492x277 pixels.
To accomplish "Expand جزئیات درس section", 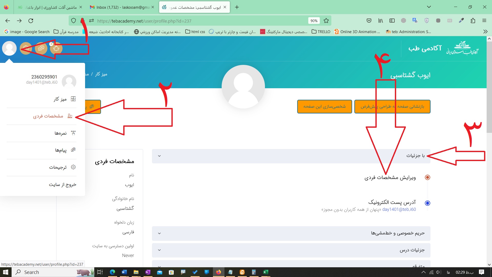I will point(159,250).
